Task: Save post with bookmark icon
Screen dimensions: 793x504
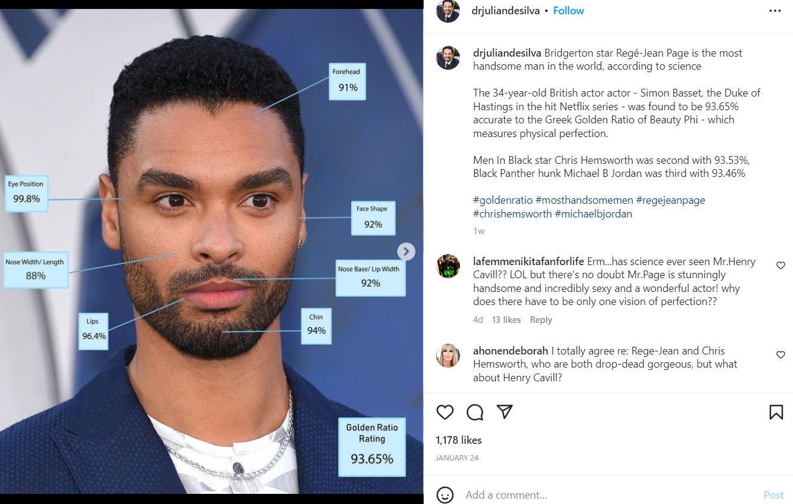Action: tap(776, 412)
